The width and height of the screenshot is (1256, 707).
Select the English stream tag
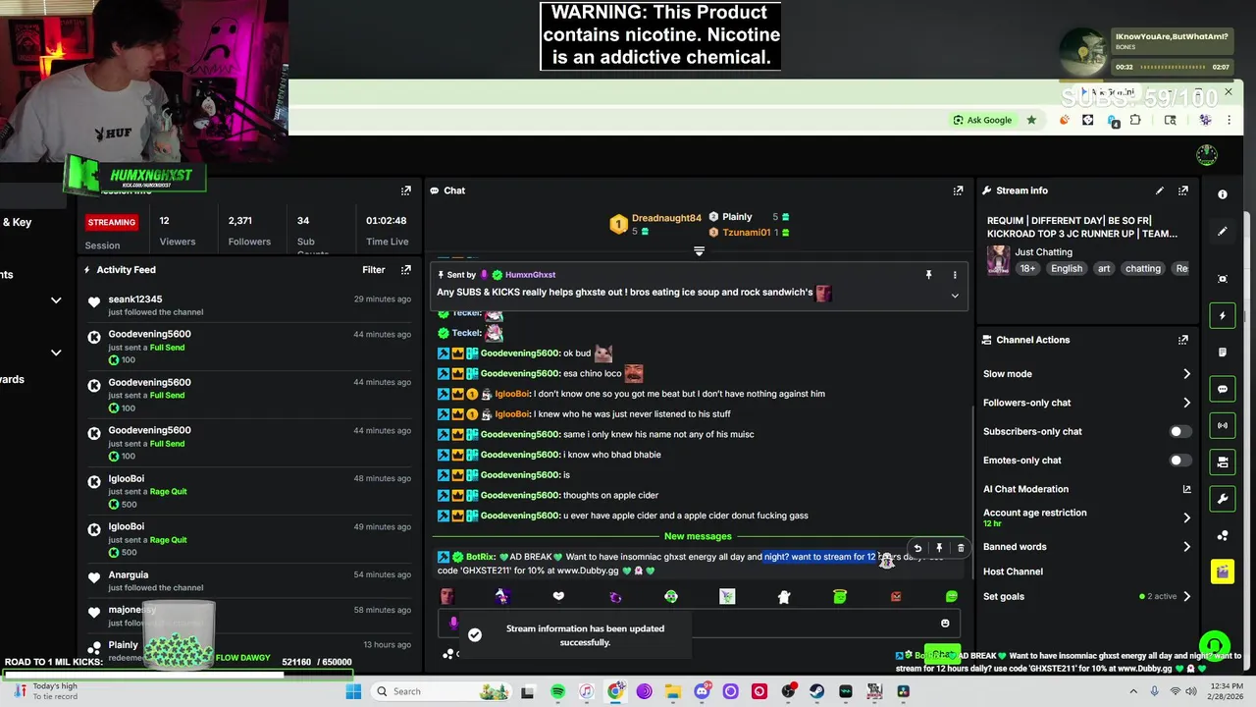click(x=1067, y=268)
